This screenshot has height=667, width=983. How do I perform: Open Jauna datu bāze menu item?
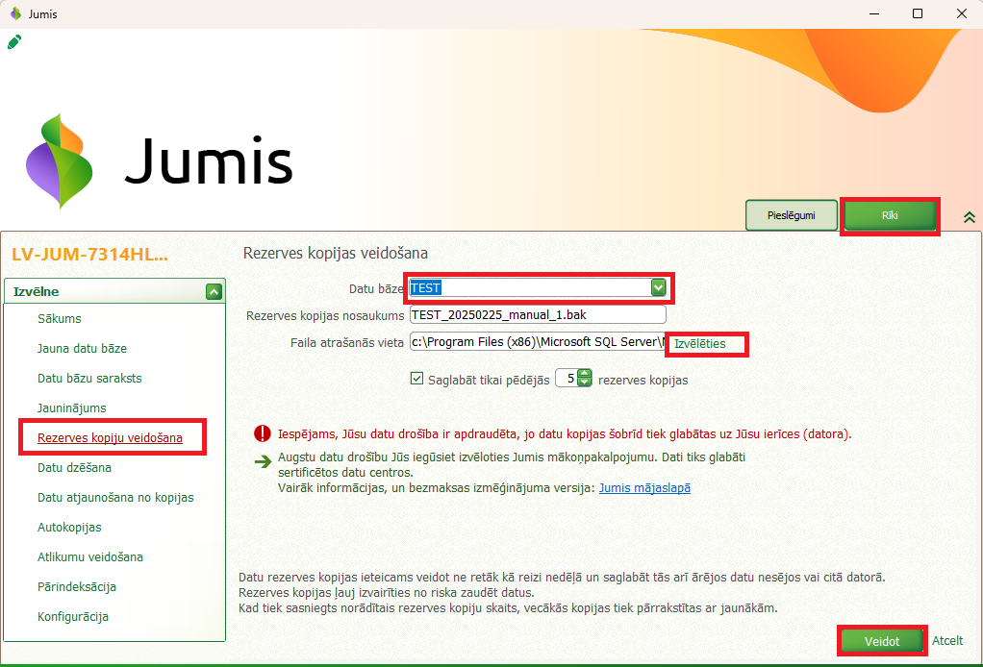point(82,348)
